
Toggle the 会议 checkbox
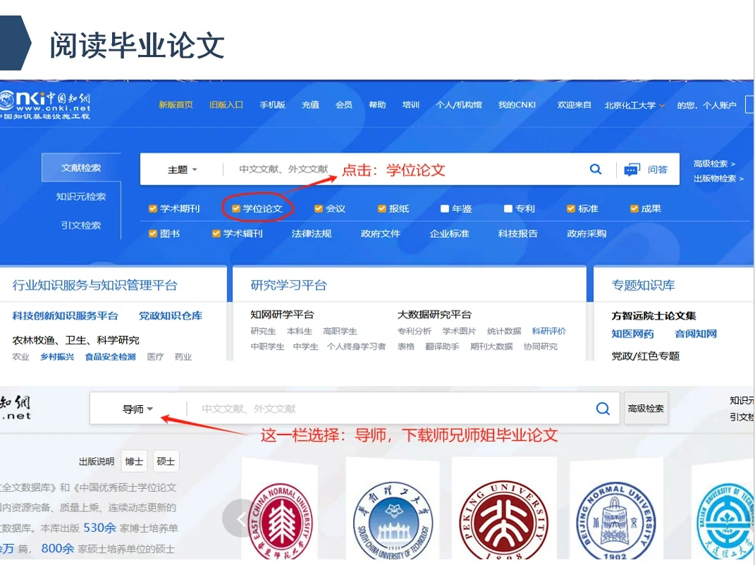coord(318,209)
